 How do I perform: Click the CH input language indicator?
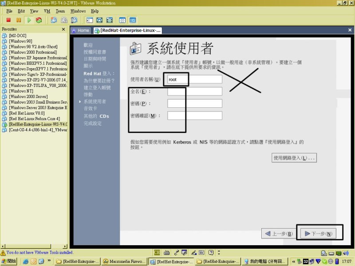tap(157, 253)
